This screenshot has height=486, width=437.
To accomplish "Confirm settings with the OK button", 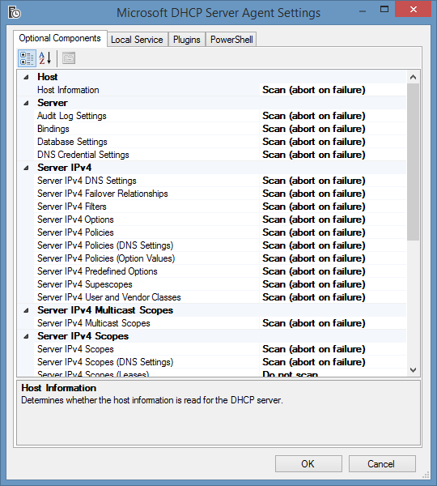I will 308,463.
